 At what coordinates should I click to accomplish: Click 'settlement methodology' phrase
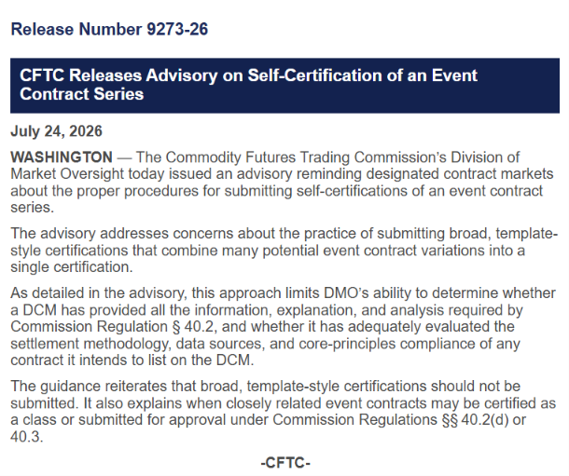(90, 344)
